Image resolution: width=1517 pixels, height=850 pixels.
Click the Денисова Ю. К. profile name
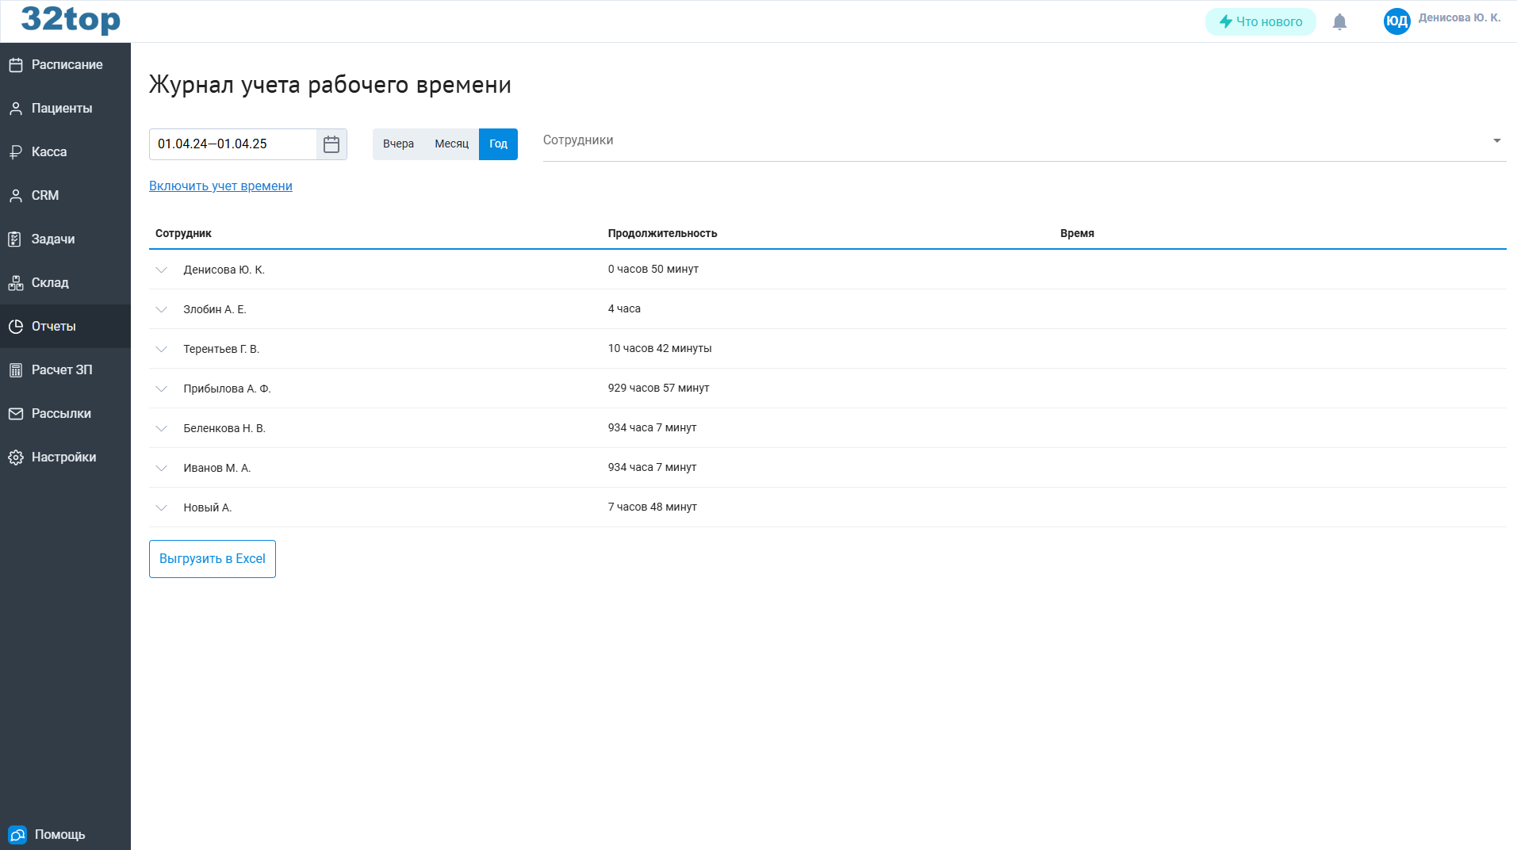click(x=1459, y=18)
